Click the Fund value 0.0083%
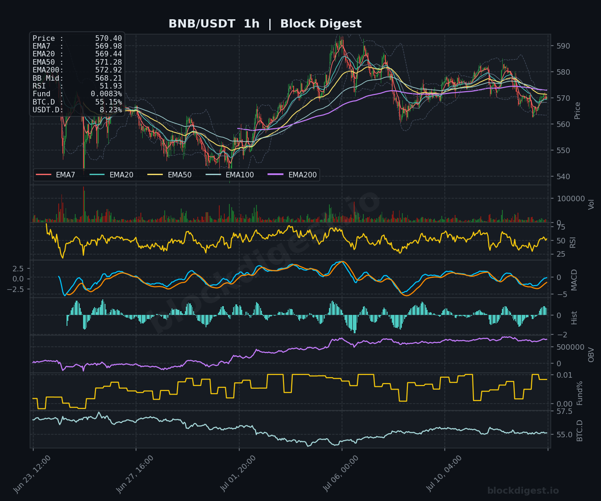Screen dimensions: 601x501 [106, 94]
